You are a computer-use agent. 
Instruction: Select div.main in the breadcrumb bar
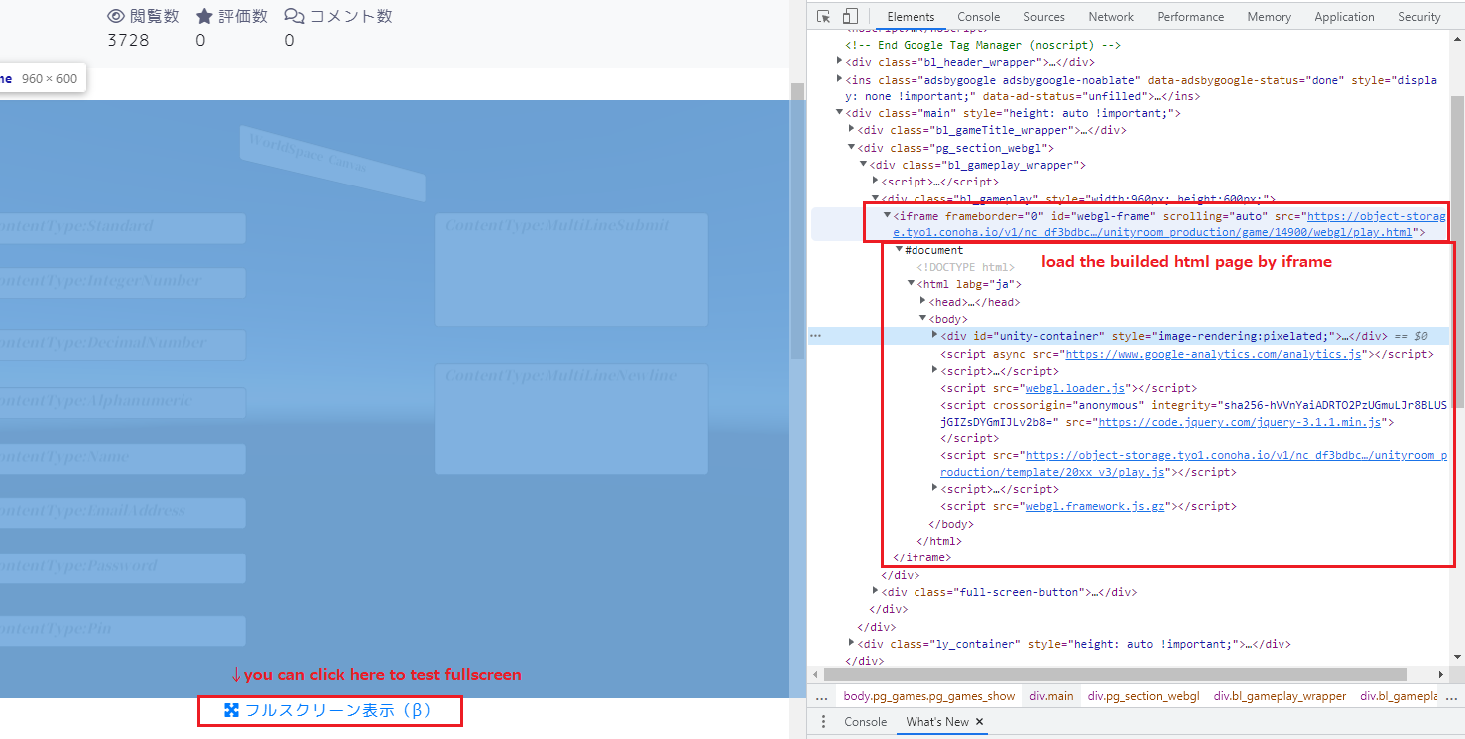pos(1050,695)
